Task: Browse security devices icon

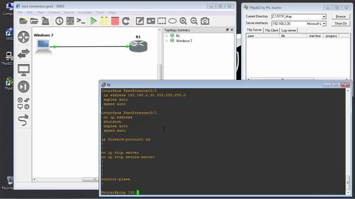Action: point(23,87)
